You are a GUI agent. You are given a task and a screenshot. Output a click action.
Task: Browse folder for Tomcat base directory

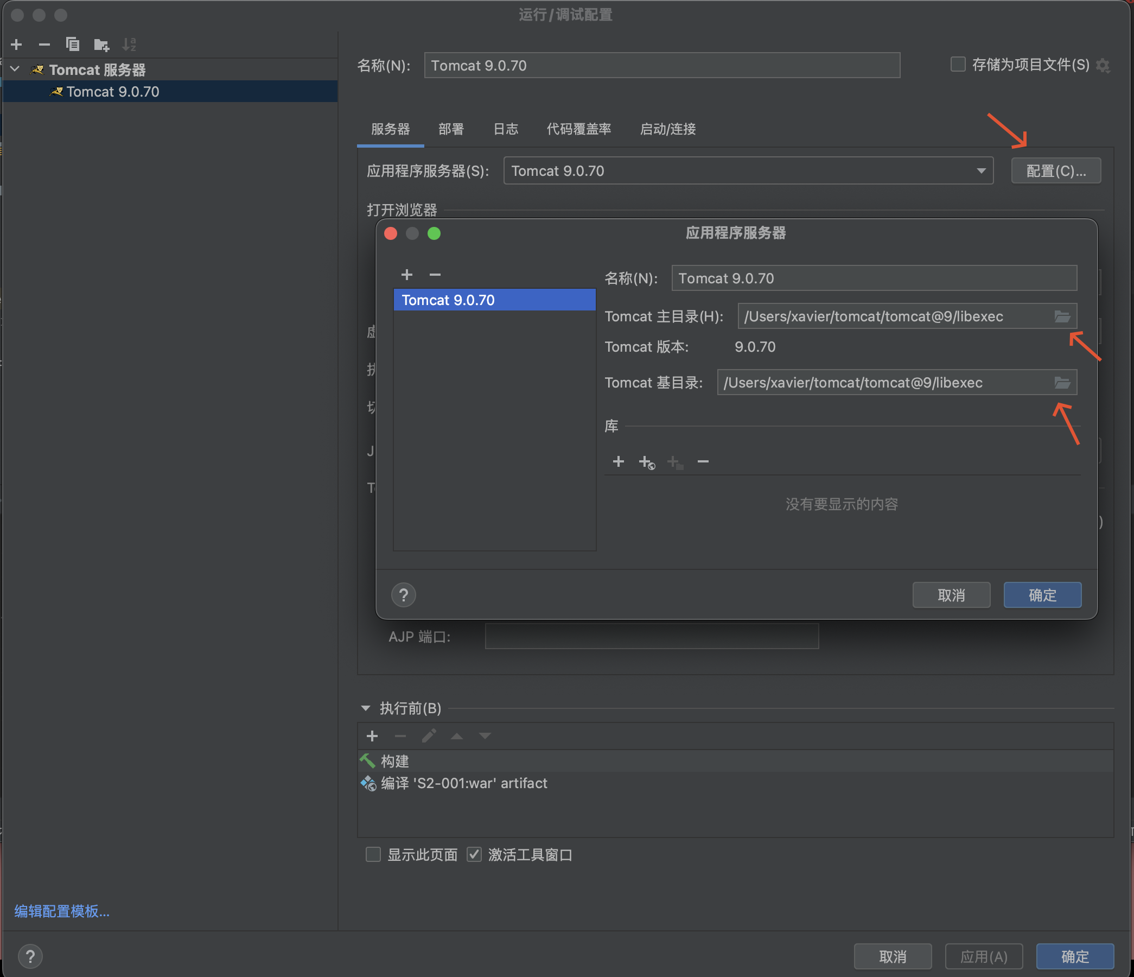click(x=1062, y=383)
